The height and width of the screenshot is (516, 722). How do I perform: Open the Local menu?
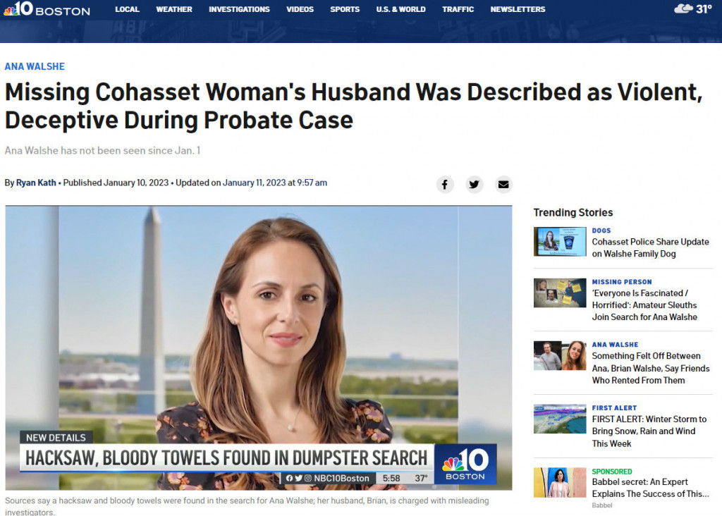coord(127,9)
